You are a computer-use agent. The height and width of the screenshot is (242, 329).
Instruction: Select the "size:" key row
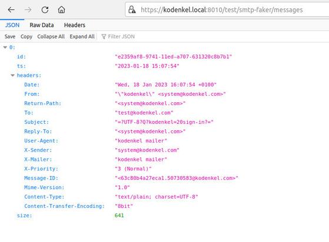click(24, 216)
